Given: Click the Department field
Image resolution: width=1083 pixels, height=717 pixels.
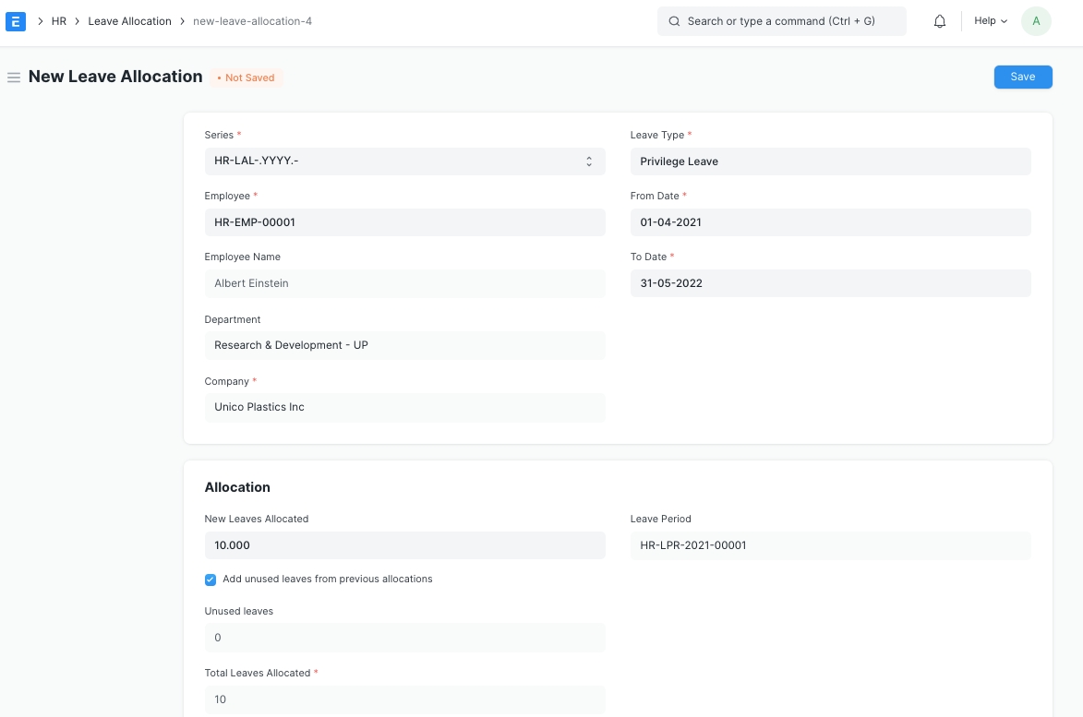Looking at the screenshot, I should click(404, 345).
